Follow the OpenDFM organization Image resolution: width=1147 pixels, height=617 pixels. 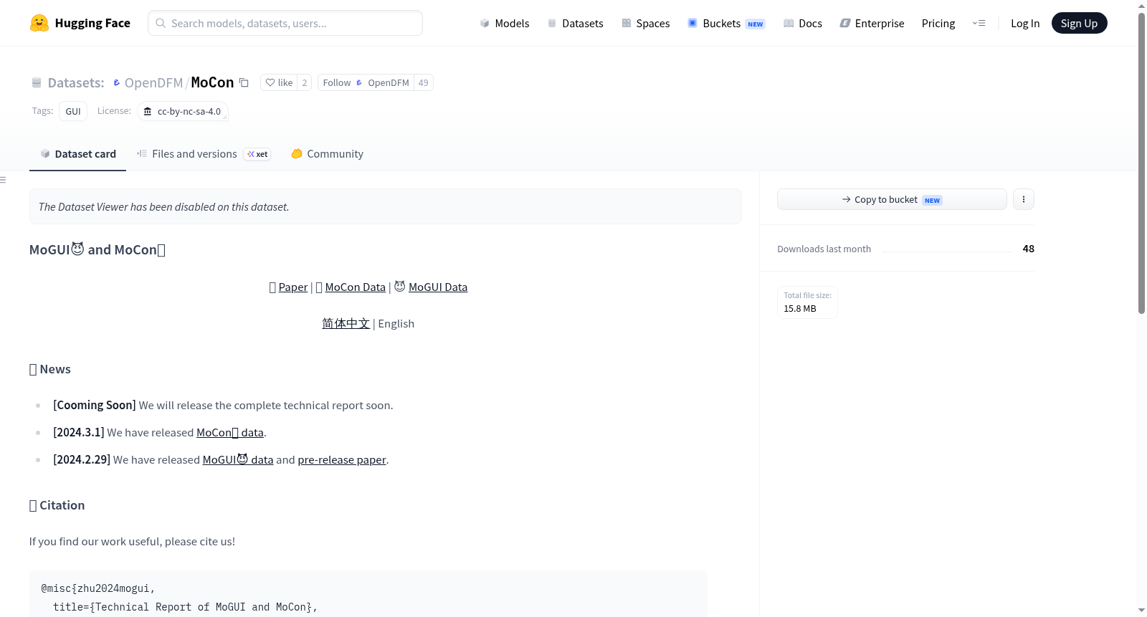pyautogui.click(x=366, y=82)
